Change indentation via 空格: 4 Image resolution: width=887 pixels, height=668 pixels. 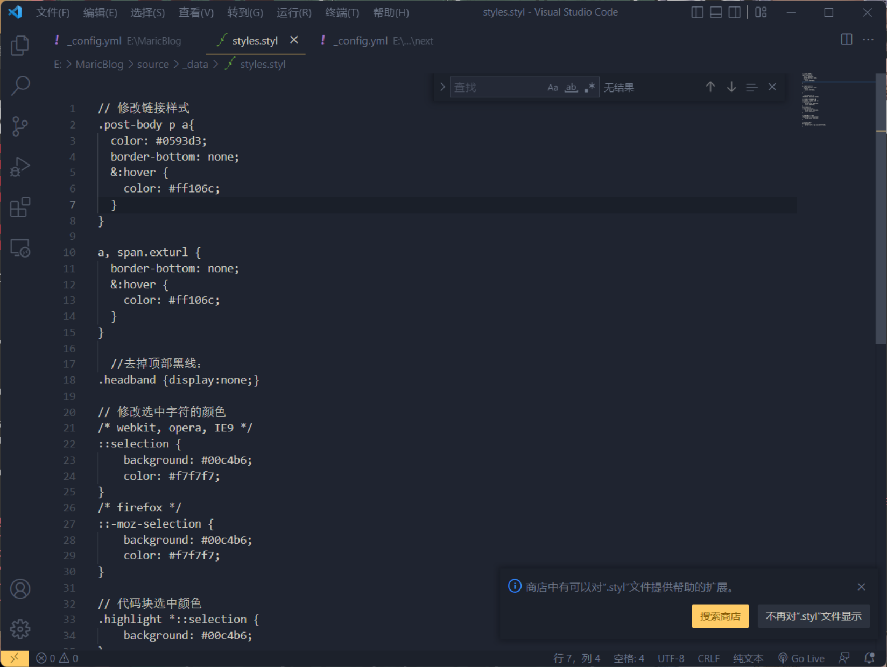pos(629,658)
